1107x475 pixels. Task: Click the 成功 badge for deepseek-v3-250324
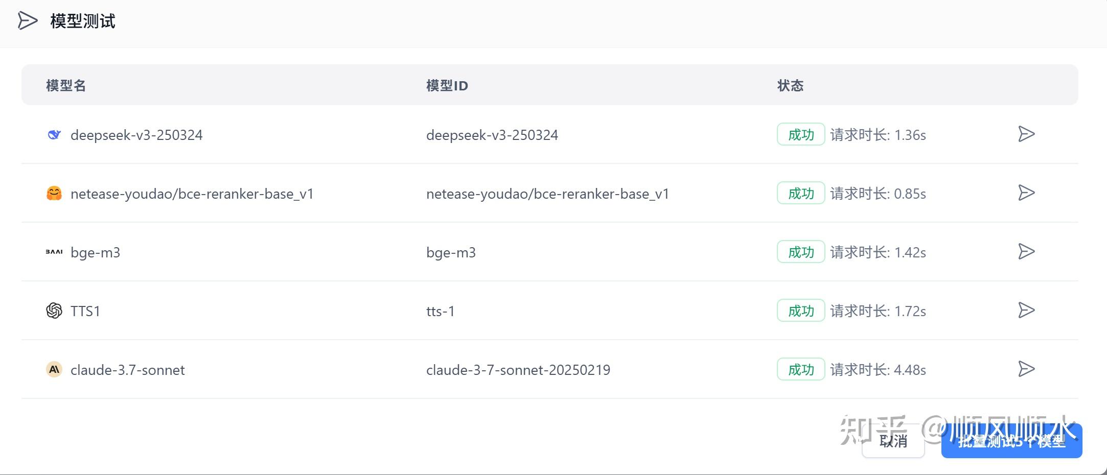[x=801, y=134]
